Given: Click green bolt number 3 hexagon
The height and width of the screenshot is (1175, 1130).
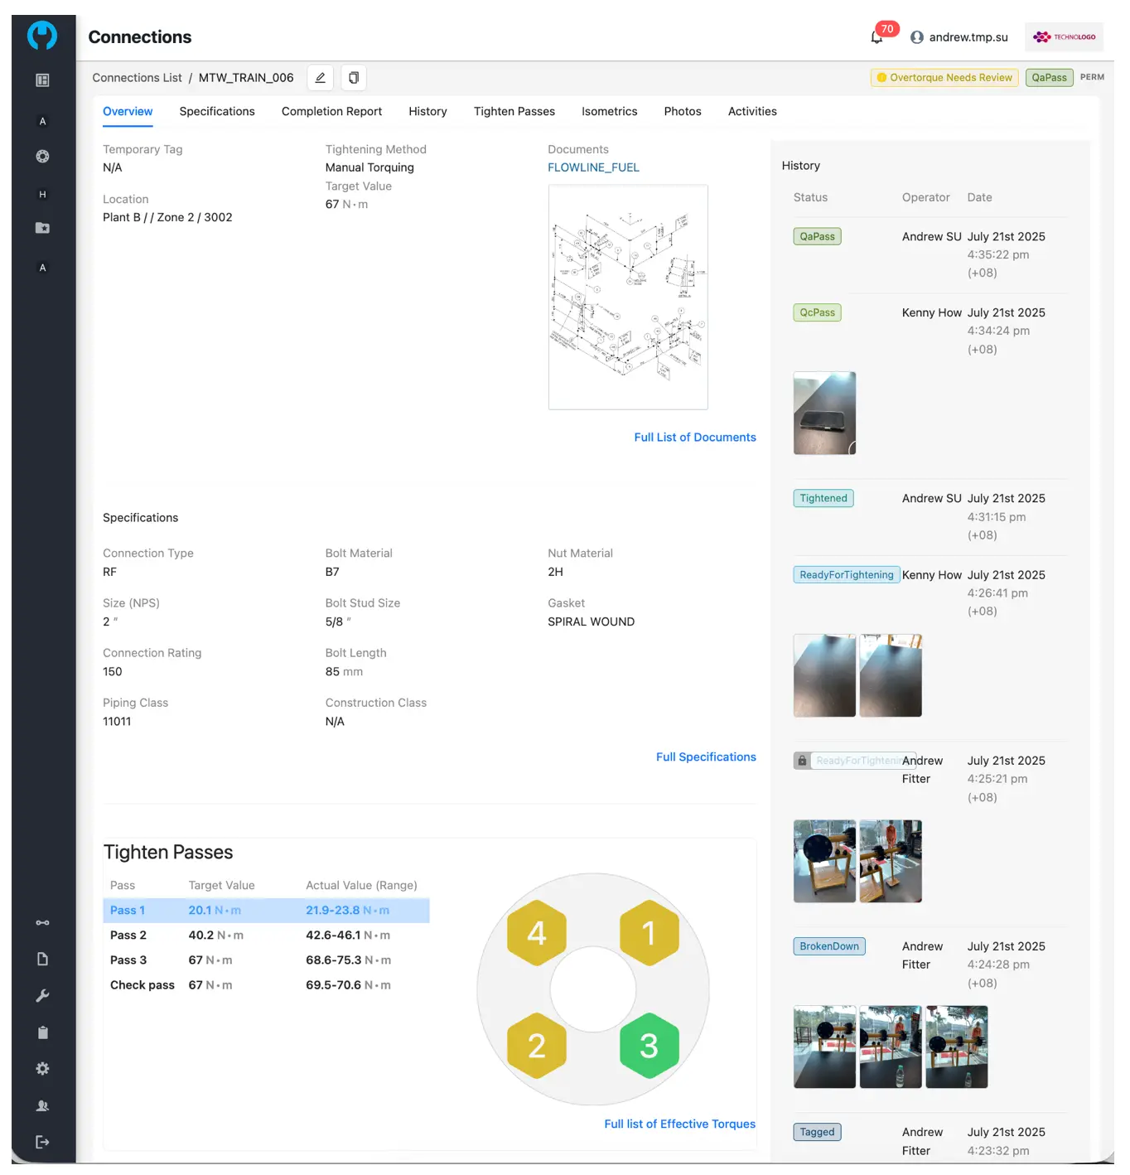Looking at the screenshot, I should click(649, 1046).
